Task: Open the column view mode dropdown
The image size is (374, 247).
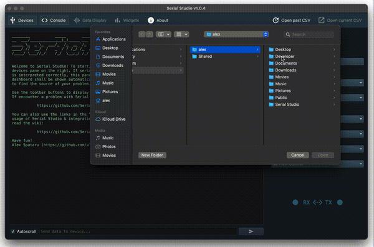Action: coord(163,34)
